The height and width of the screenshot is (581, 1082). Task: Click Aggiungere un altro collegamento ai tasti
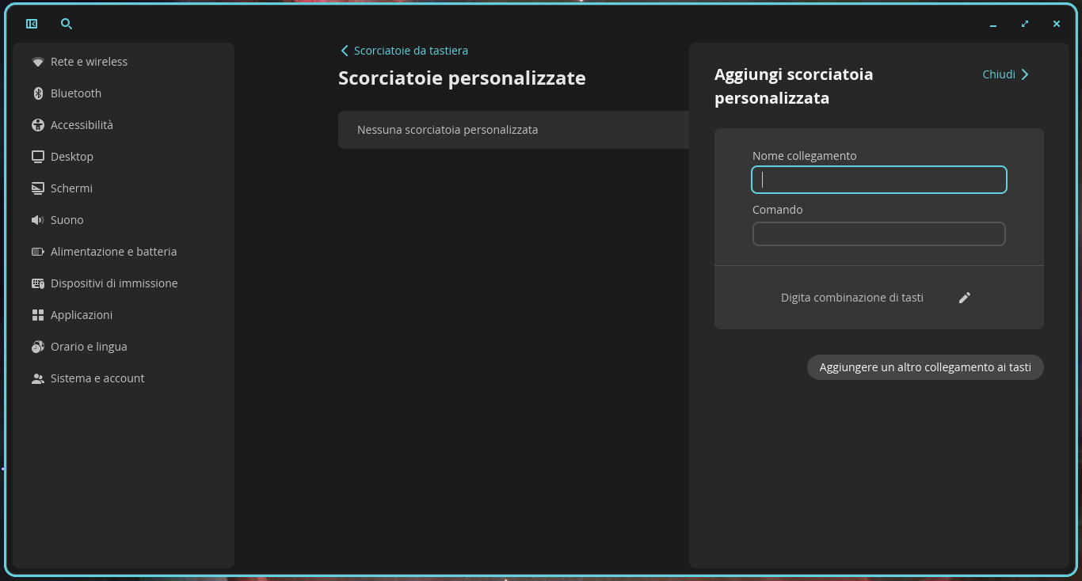pyautogui.click(x=925, y=367)
